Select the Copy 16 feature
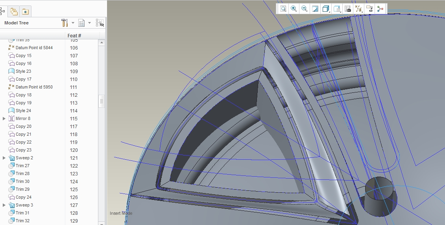445x225 pixels. point(24,64)
